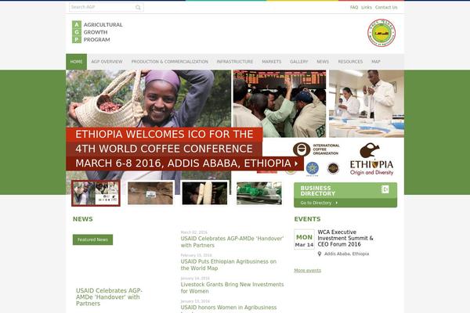Click the trading floor photo in banner

coord(280,103)
